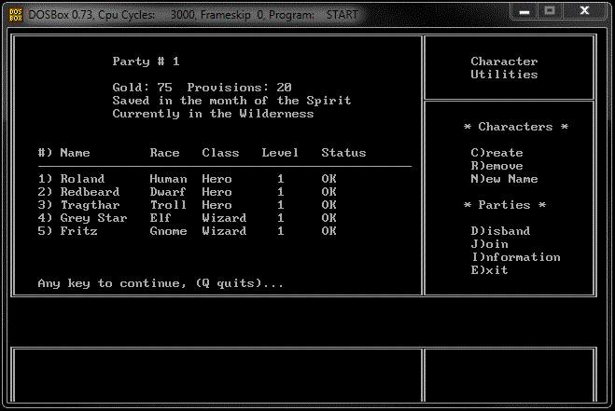Click the Dwarf race cell
Image resolution: width=615 pixels, height=411 pixels.
pos(168,192)
